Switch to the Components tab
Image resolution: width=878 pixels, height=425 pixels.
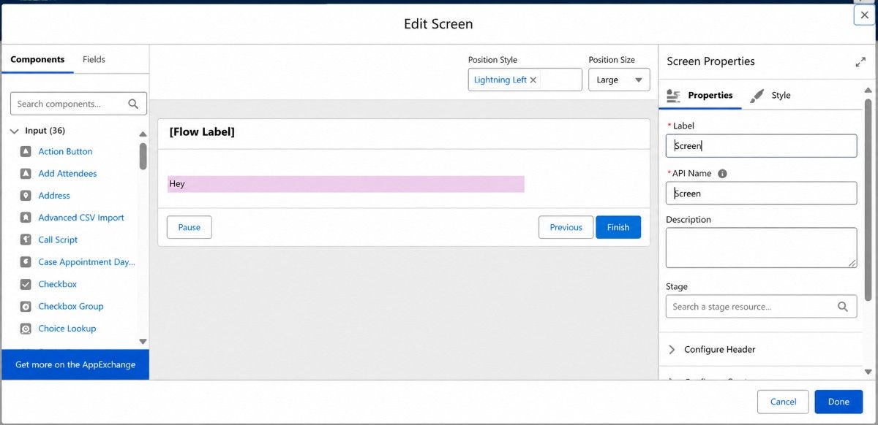click(x=37, y=59)
